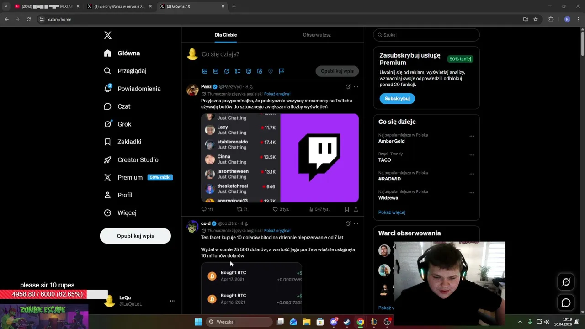
Task: Click Pokaż więcej under trends
Action: pos(392,212)
